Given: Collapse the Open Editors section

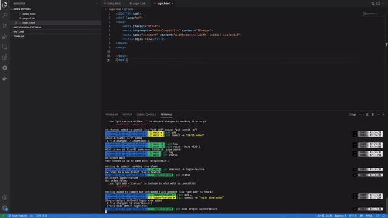Looking at the screenshot, I should point(22,10).
